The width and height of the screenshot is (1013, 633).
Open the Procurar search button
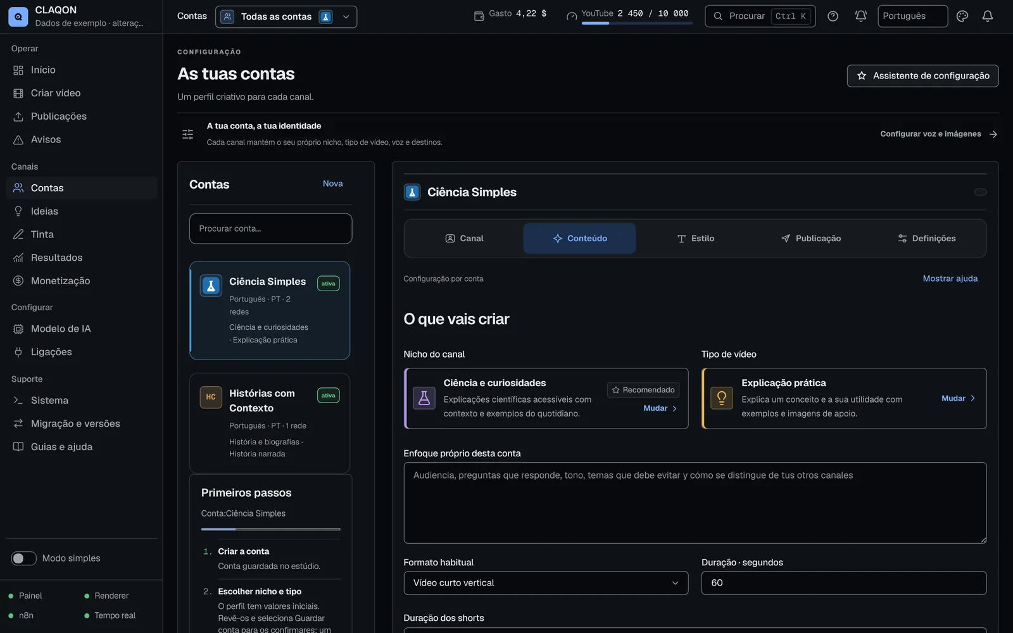pos(760,16)
